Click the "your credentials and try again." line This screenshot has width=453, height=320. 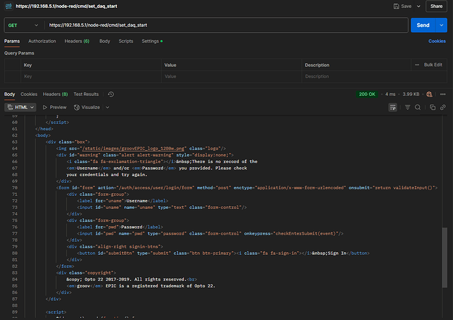107,175
